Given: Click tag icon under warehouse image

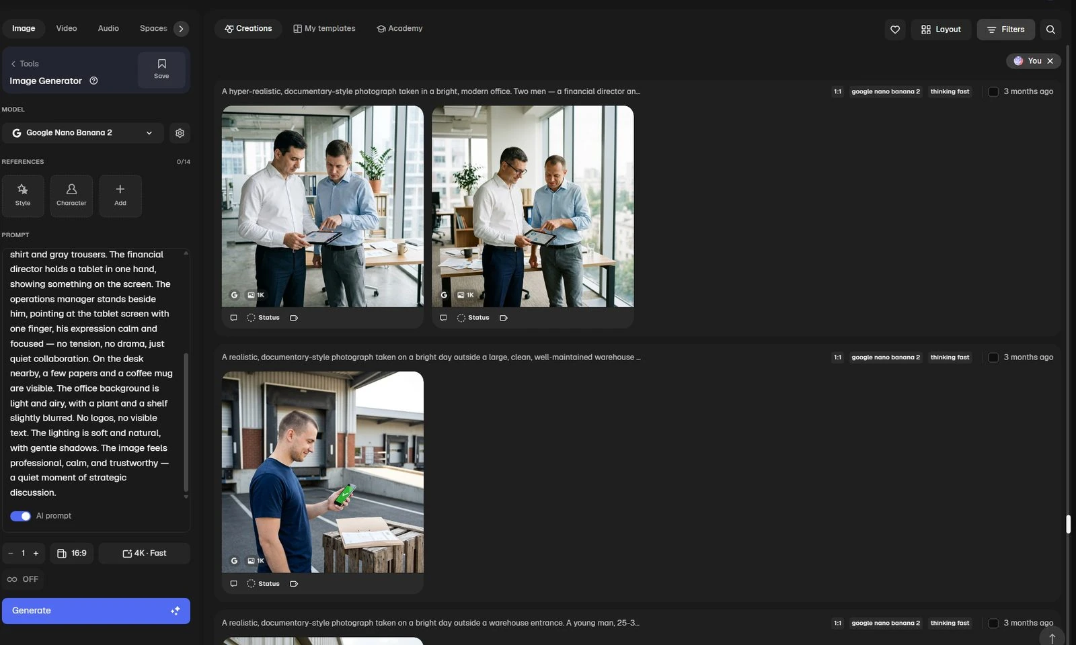Looking at the screenshot, I should (294, 584).
